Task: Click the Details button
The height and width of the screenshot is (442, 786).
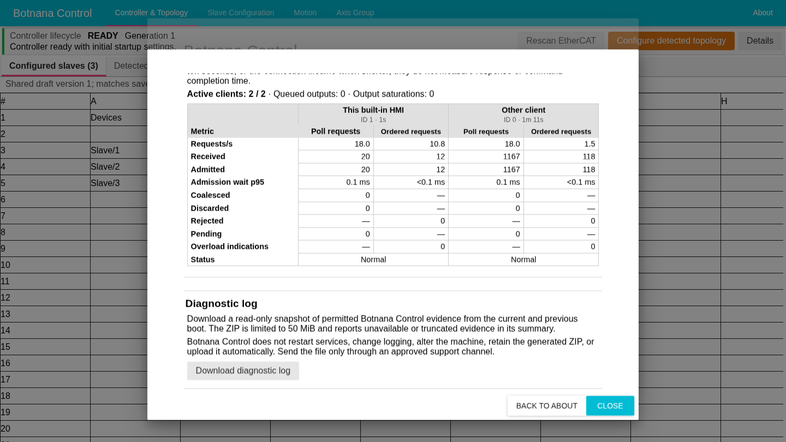Action: click(760, 40)
